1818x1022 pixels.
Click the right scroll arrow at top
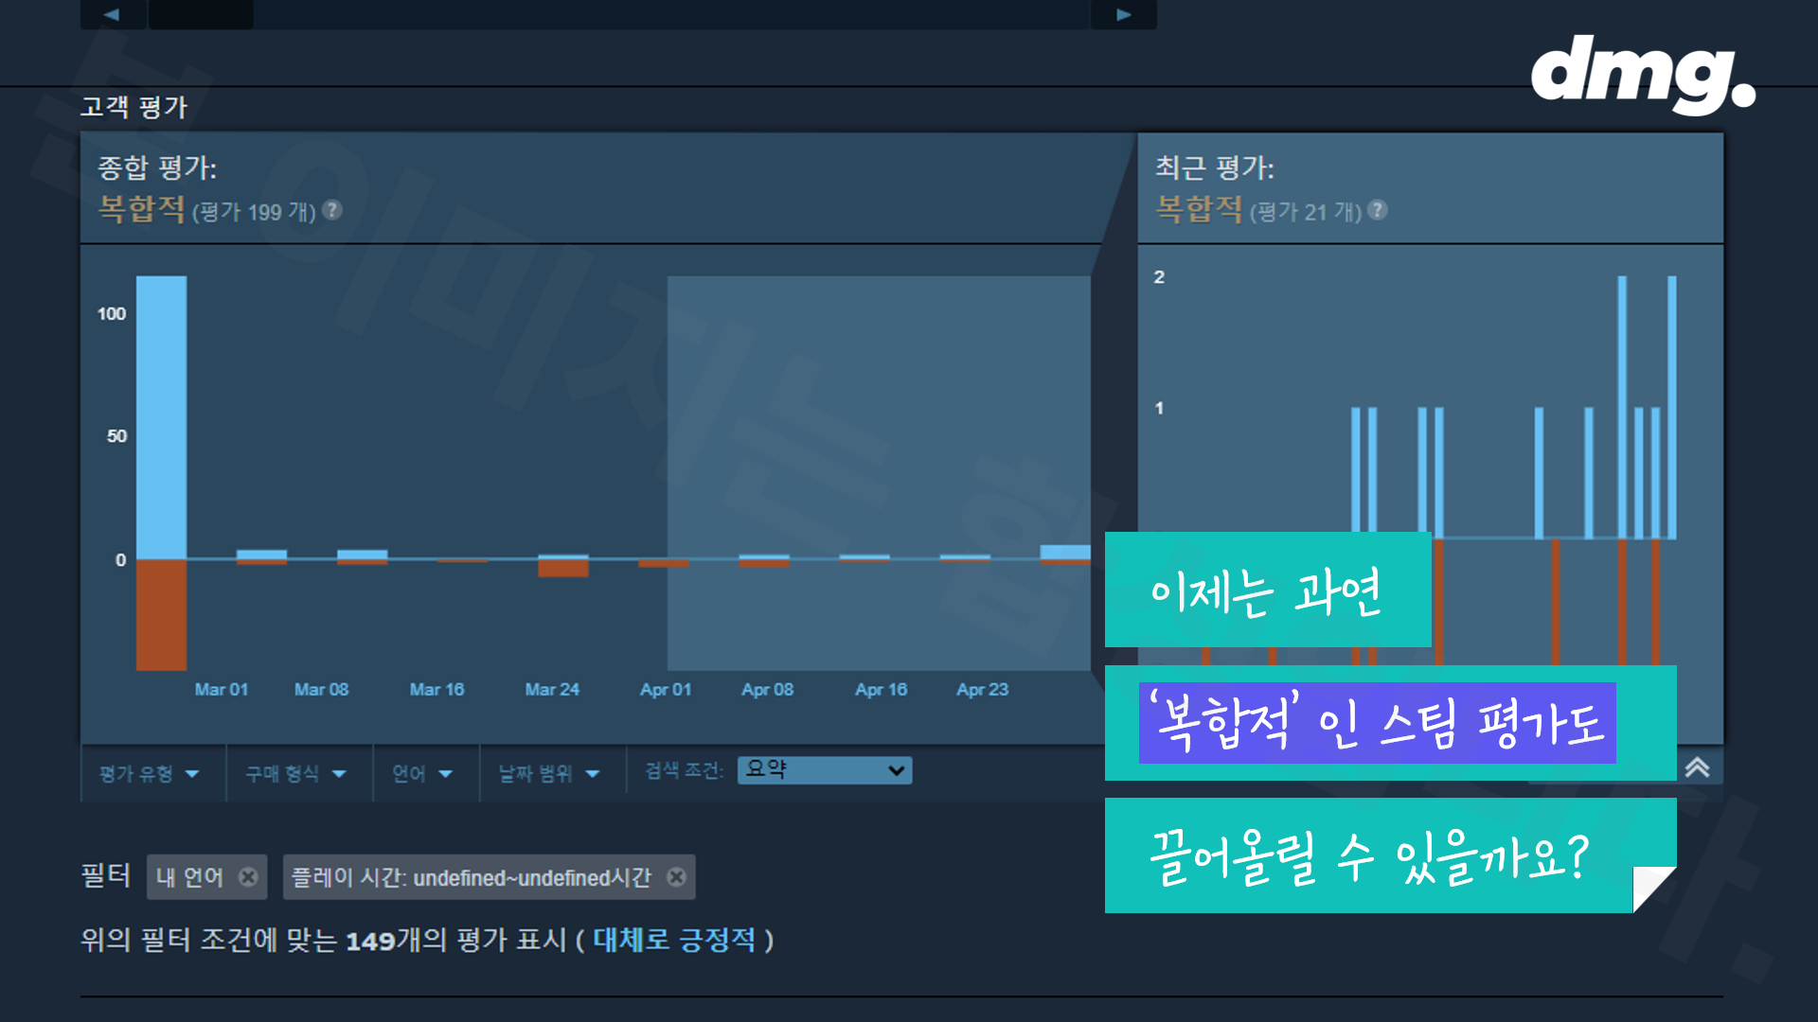[x=1124, y=14]
